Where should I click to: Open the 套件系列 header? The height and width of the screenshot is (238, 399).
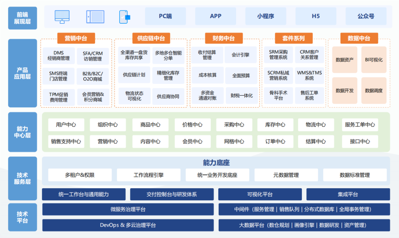(294, 38)
